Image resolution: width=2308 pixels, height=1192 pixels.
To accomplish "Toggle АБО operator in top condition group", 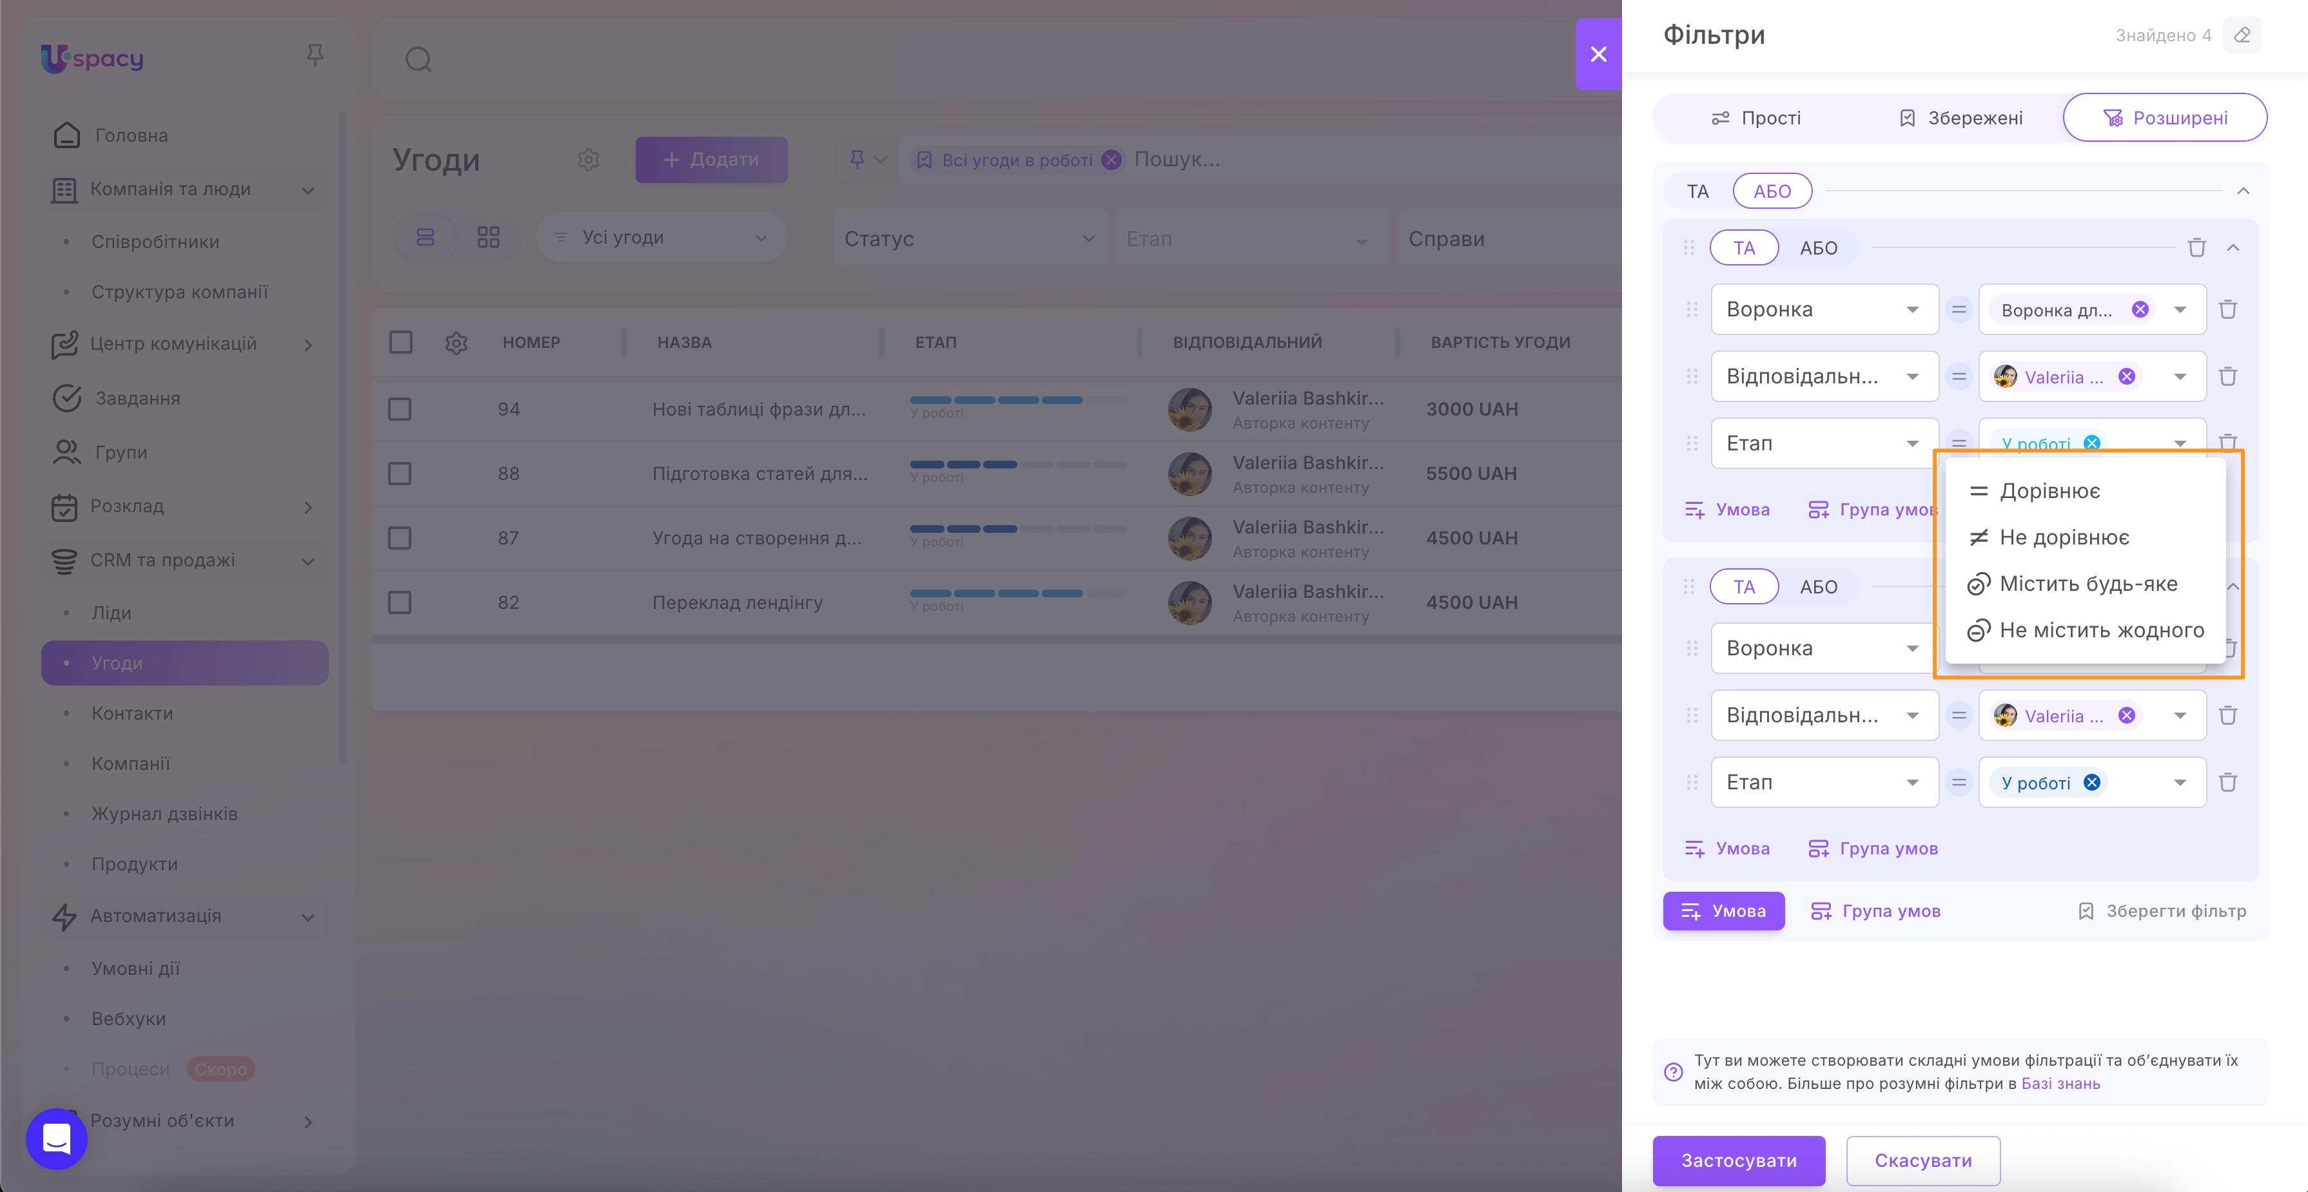I will (1772, 191).
